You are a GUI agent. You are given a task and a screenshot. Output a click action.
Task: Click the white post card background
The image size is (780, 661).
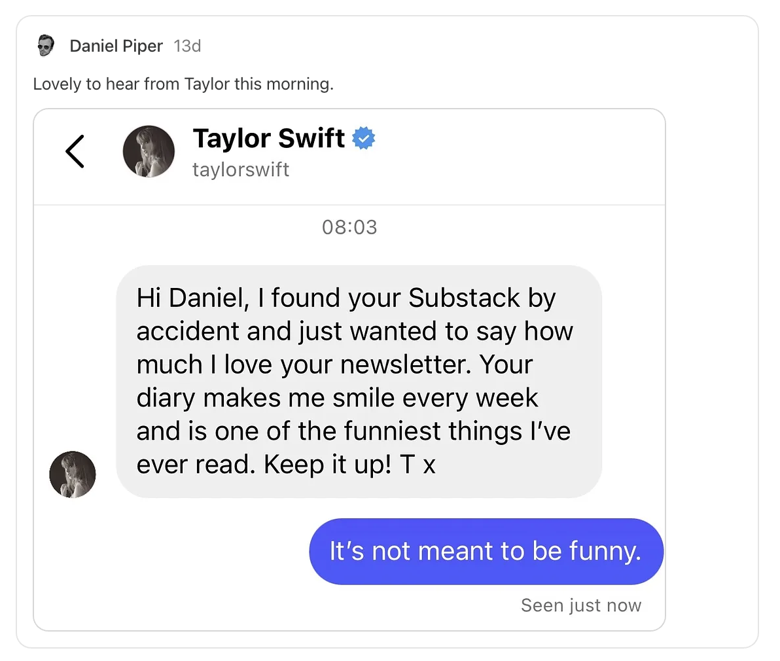pos(713,327)
